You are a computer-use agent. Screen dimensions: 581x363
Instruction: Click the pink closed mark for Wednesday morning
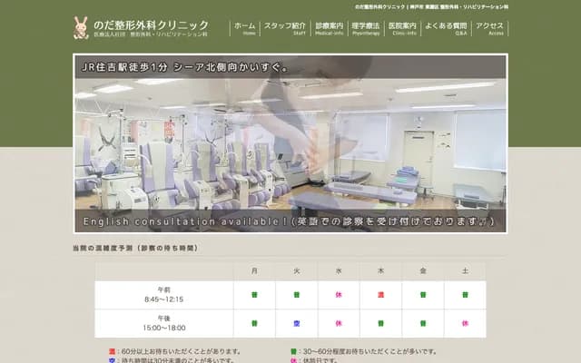338,295
